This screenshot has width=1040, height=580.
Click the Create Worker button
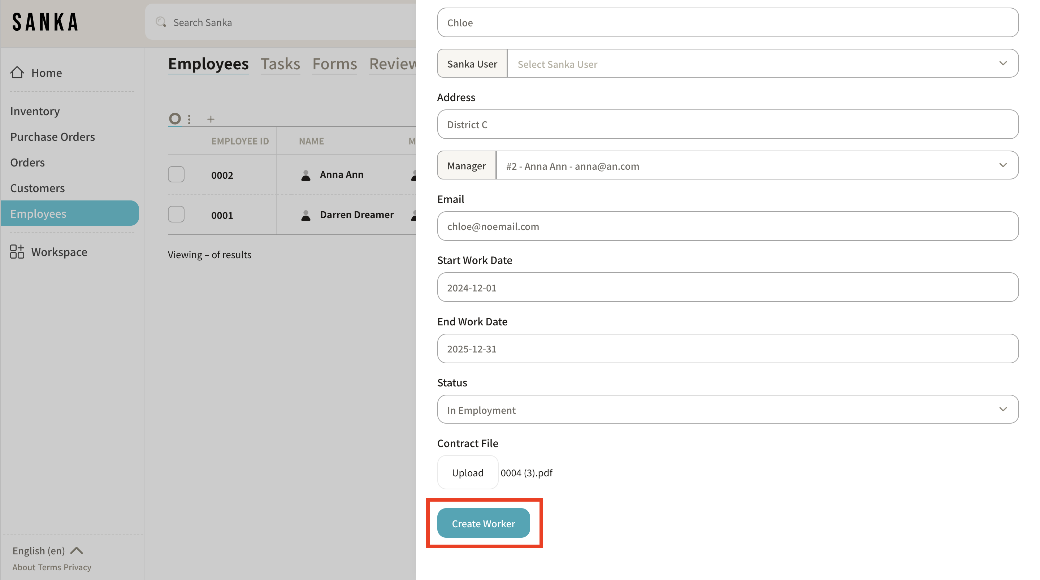pyautogui.click(x=483, y=523)
